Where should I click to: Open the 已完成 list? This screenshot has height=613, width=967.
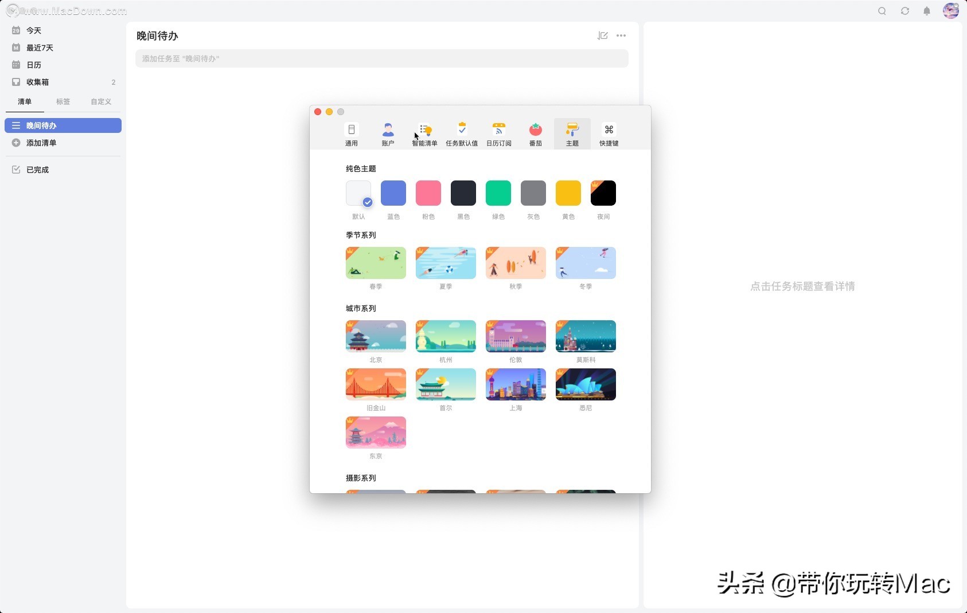coord(38,169)
